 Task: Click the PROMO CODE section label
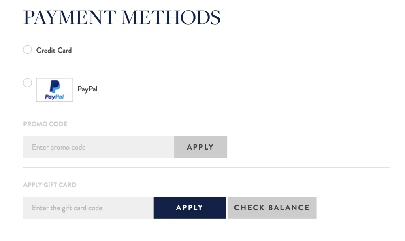coord(45,124)
